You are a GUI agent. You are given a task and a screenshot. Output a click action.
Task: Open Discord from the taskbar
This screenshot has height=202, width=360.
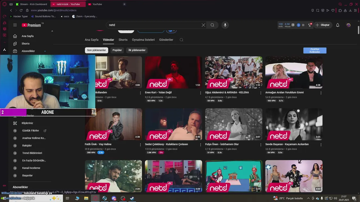coord(114,198)
